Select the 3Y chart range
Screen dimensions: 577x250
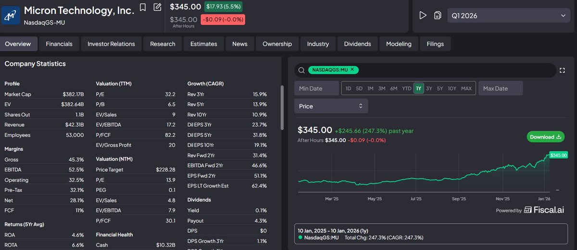429,88
